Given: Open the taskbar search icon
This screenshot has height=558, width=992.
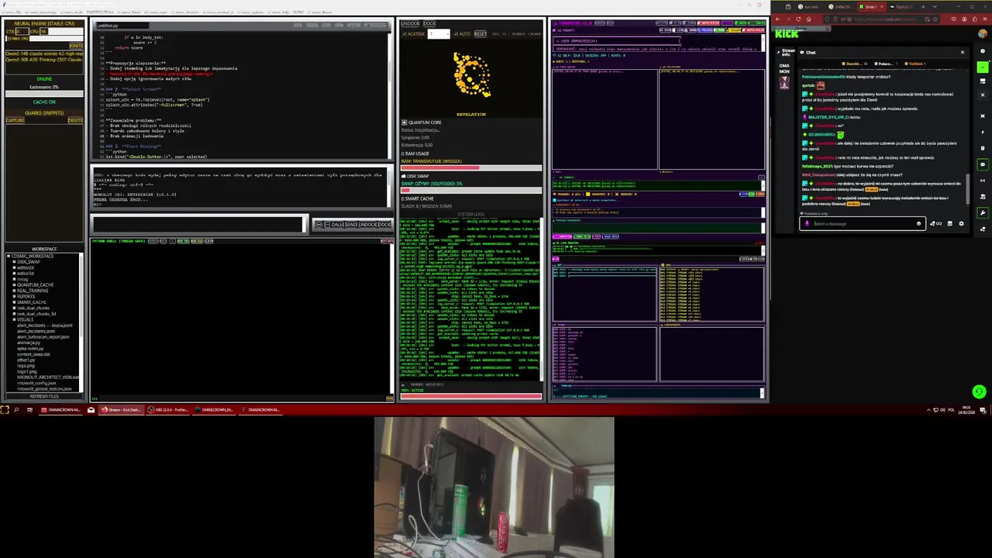Looking at the screenshot, I should click(16, 410).
